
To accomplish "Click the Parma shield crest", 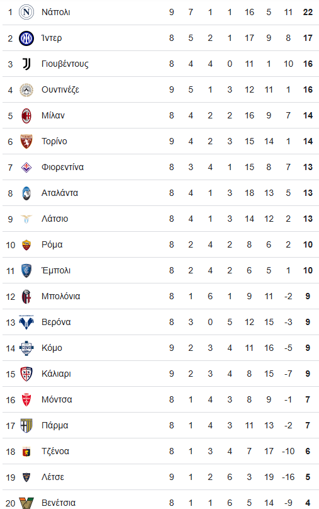I will [26, 426].
